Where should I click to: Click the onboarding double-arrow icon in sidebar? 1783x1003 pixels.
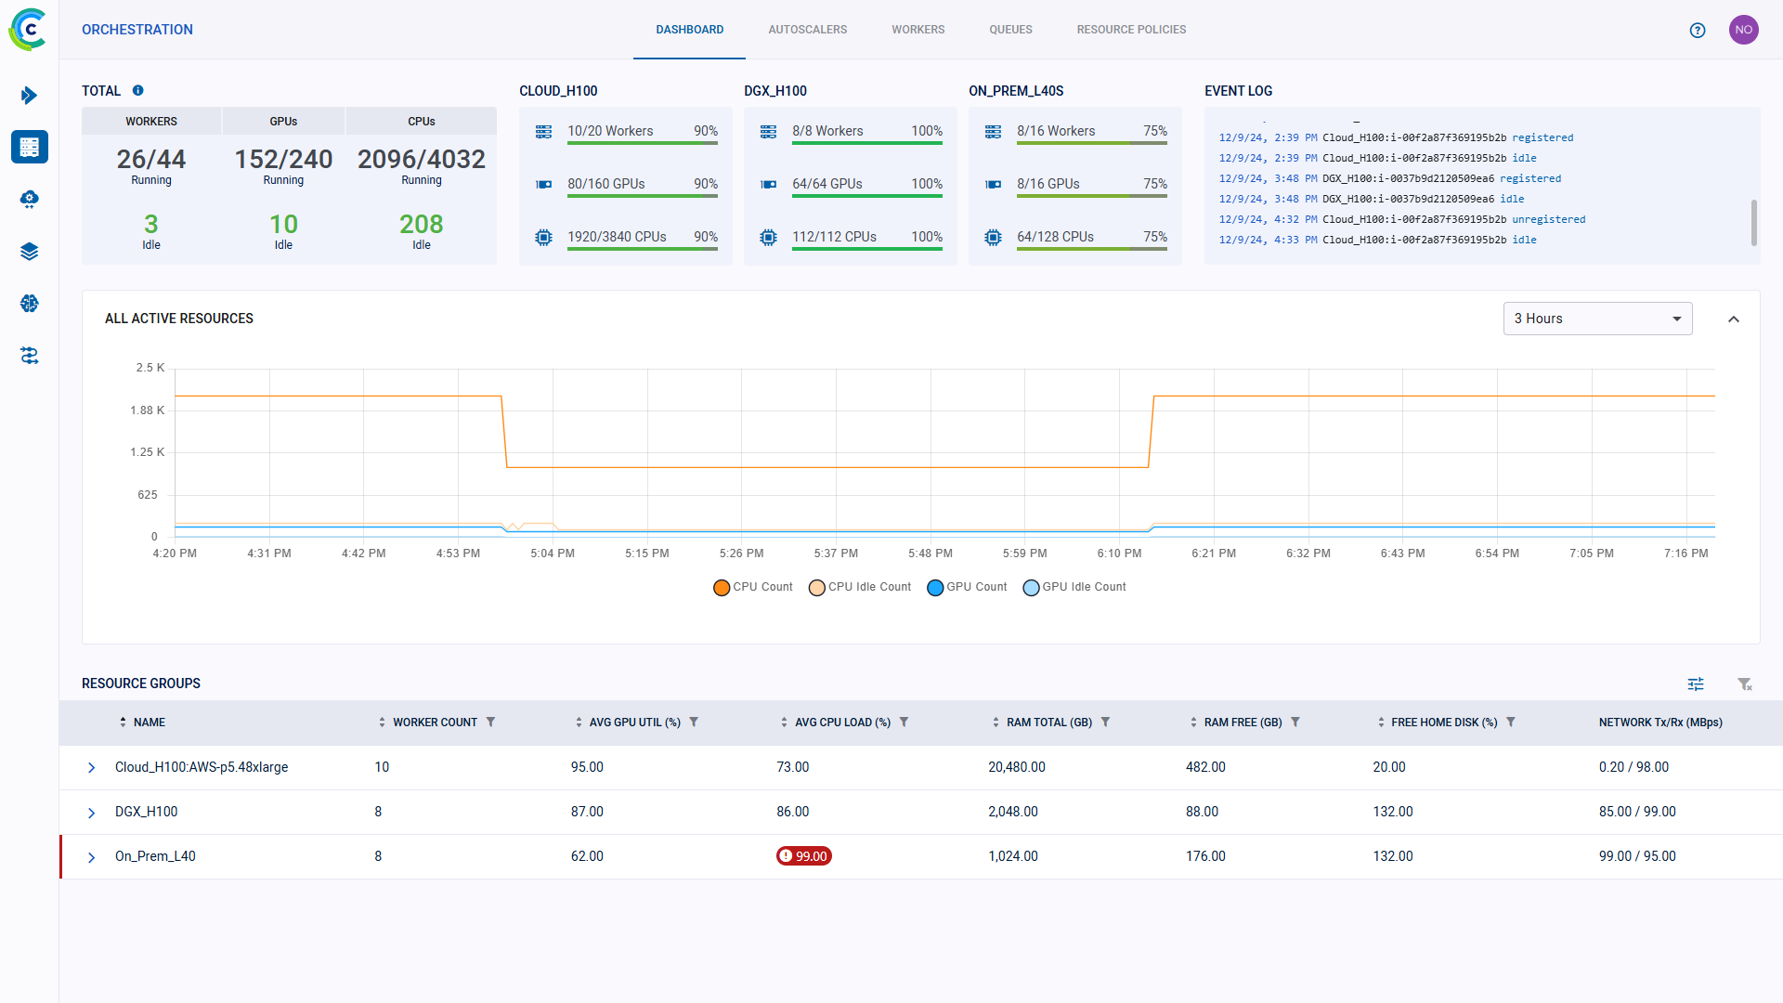tap(29, 95)
